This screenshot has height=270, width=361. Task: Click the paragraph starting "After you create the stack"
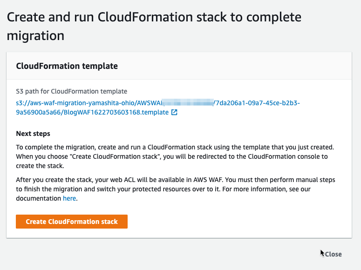pyautogui.click(x=176, y=189)
